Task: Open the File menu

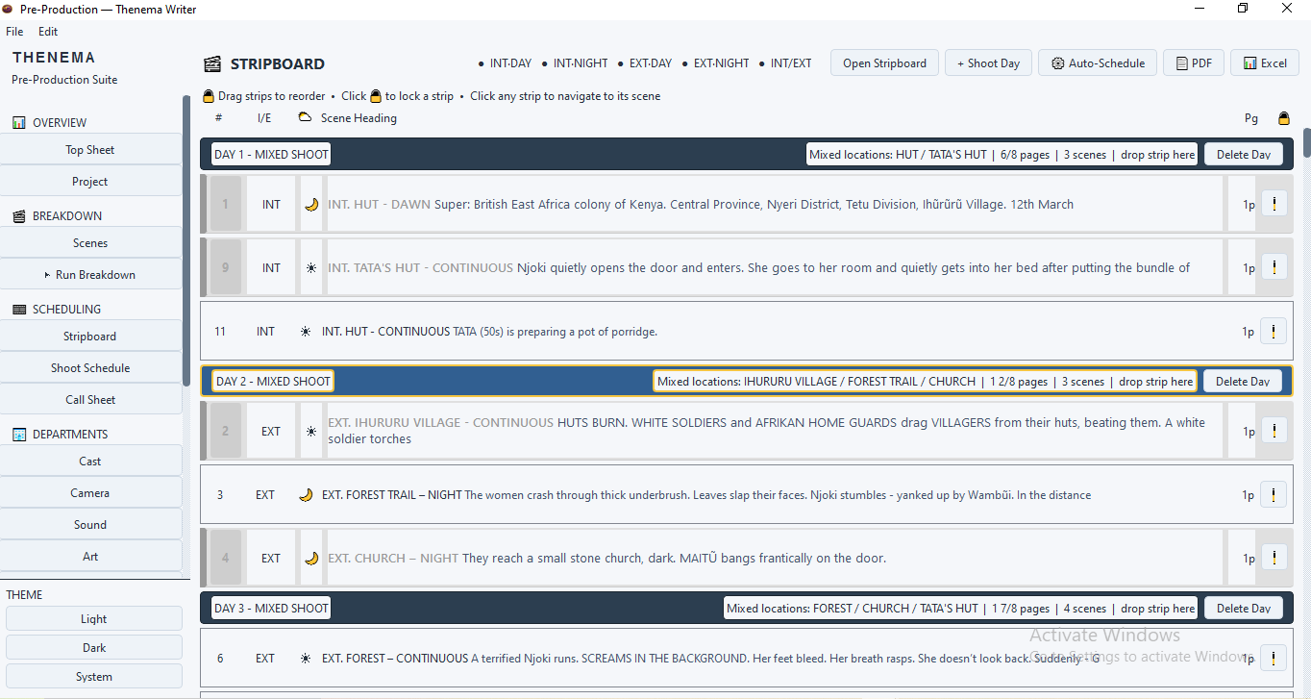Action: [14, 32]
